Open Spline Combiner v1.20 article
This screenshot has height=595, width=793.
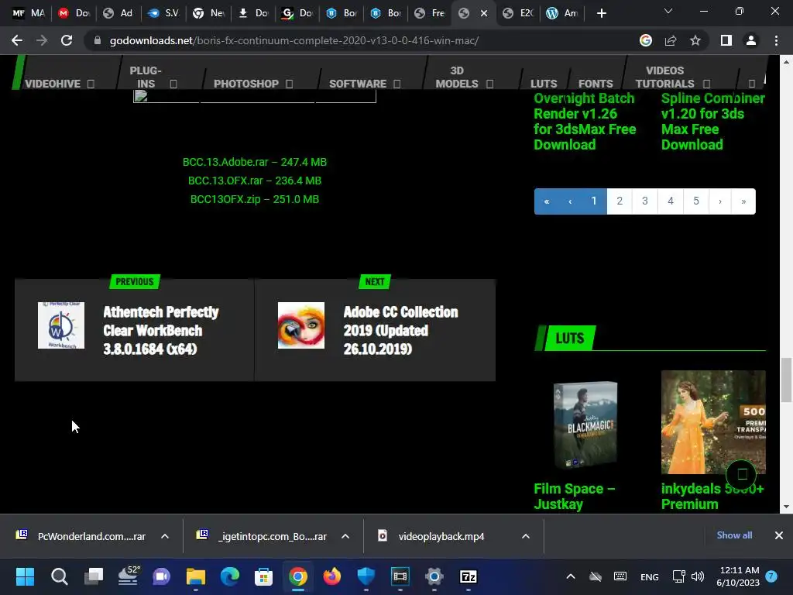click(712, 122)
